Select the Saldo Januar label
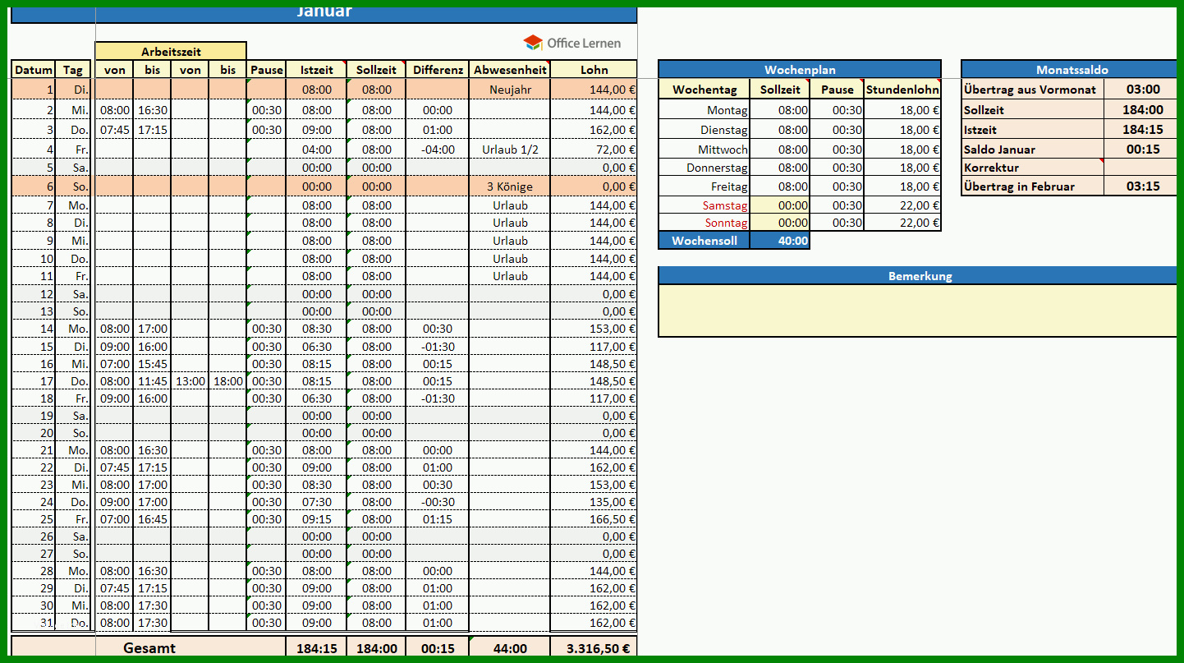Screen dimensions: 1184x663 tap(1033, 150)
